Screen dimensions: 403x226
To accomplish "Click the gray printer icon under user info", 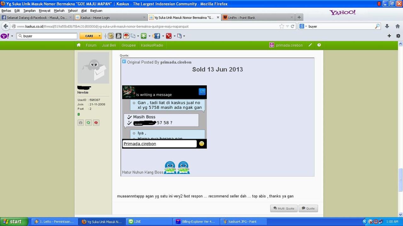I will pyautogui.click(x=81, y=123).
